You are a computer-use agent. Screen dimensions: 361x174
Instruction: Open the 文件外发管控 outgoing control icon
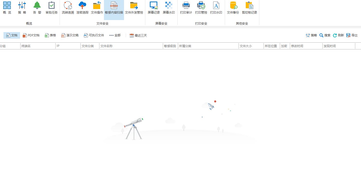tap(134, 8)
